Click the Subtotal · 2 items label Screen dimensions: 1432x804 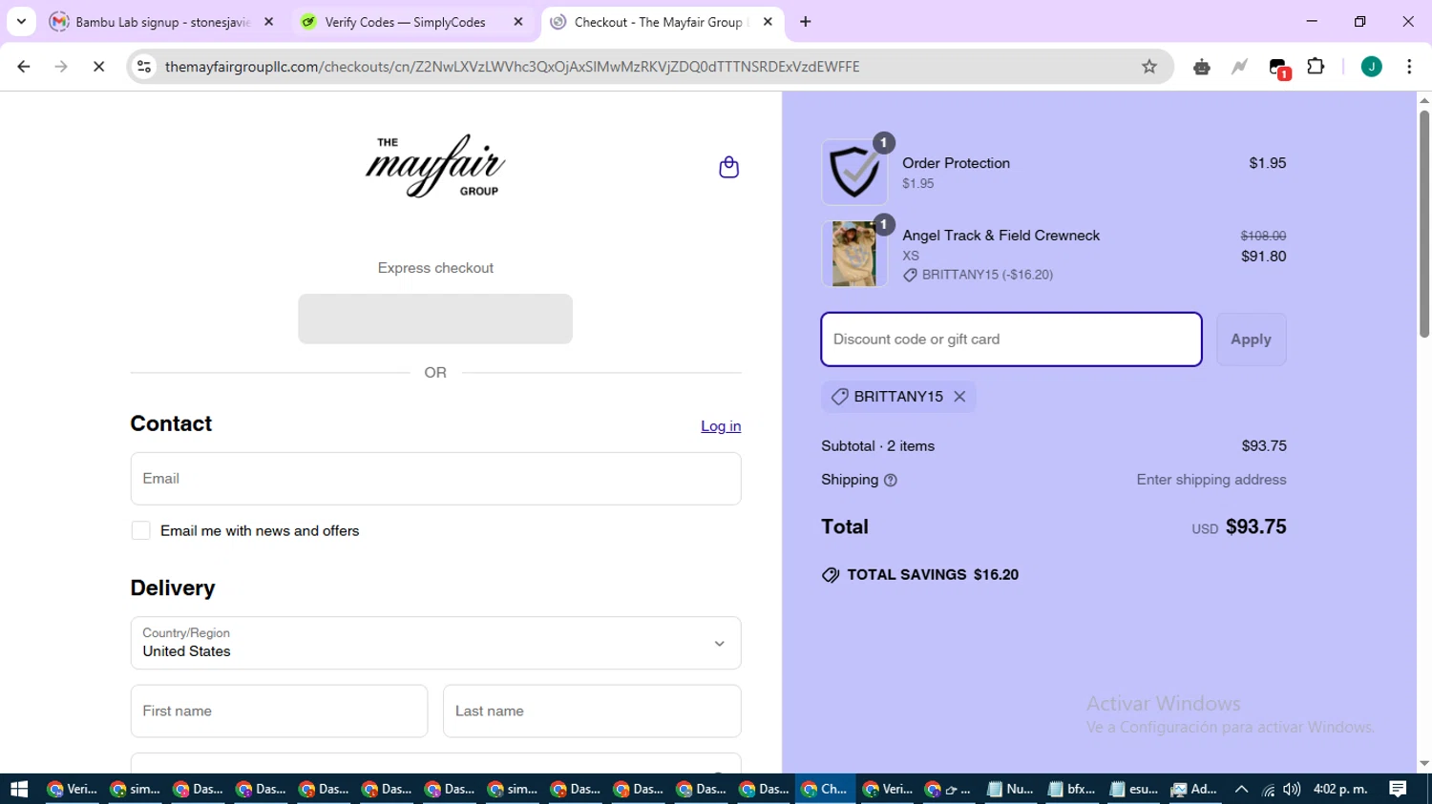tap(877, 446)
